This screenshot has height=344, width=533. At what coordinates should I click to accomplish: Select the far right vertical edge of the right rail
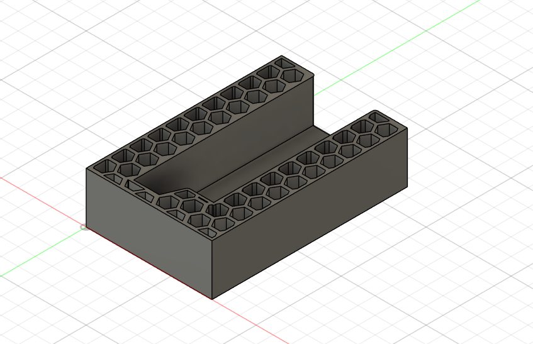click(x=407, y=158)
